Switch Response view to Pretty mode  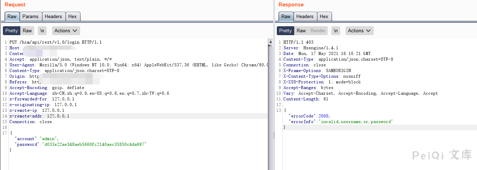point(285,31)
